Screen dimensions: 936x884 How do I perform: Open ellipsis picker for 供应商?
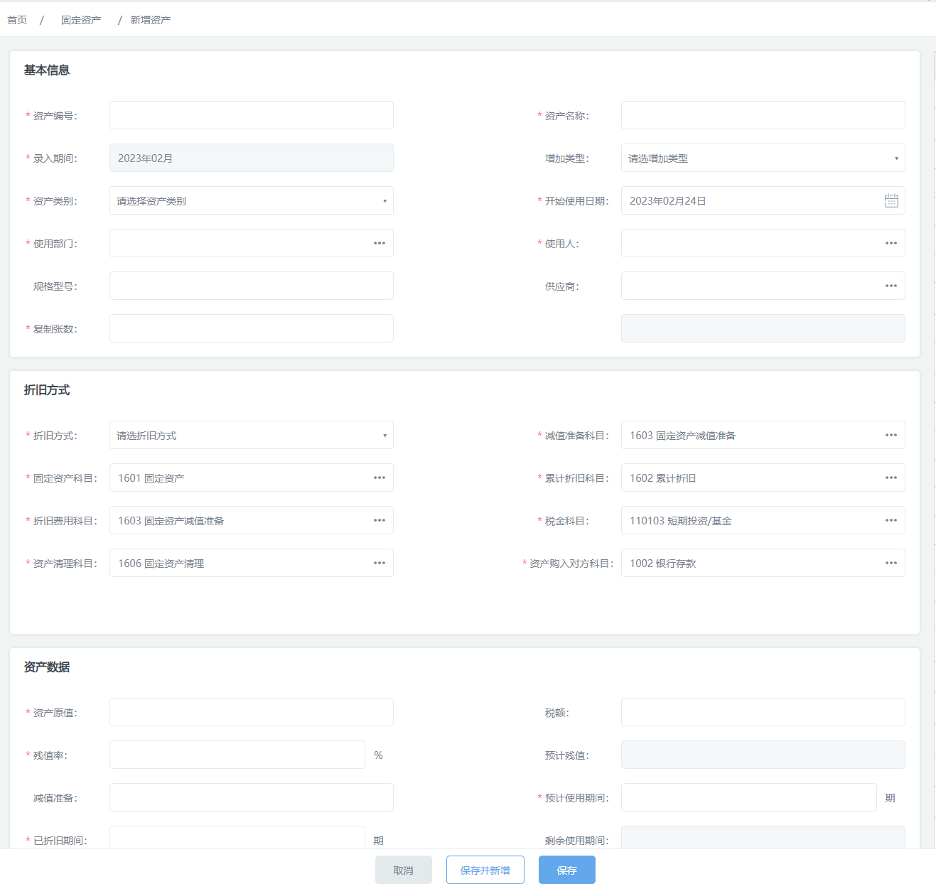coord(891,286)
